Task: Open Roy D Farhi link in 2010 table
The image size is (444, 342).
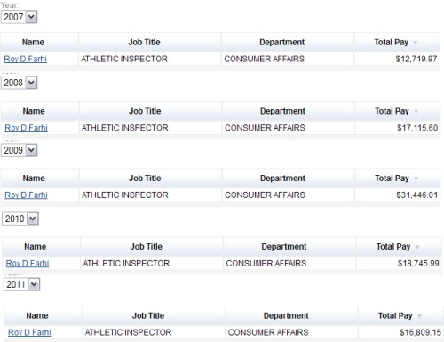Action: pos(28,264)
